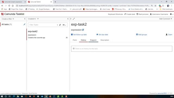Open the camunda BPM link in footer
This screenshot has width=174, height=98.
(162, 93)
